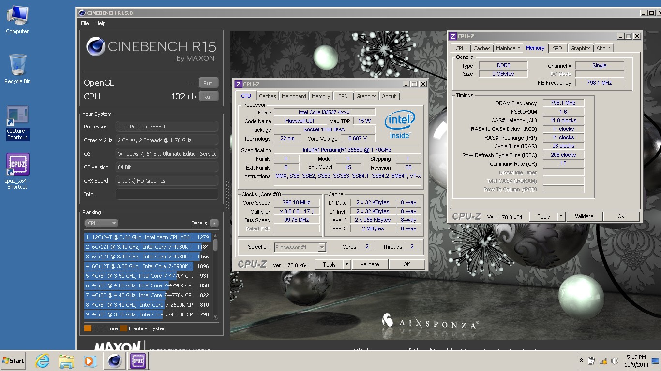Screen dimensions: 661x371
Task: Select ranking entry i7-2600K score 810
Action: pyautogui.click(x=148, y=305)
